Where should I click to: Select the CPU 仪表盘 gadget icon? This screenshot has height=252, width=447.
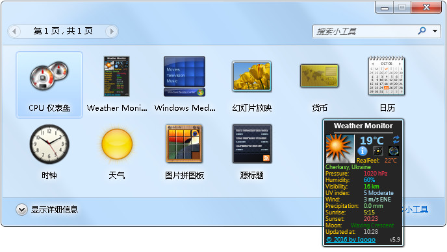pos(49,76)
